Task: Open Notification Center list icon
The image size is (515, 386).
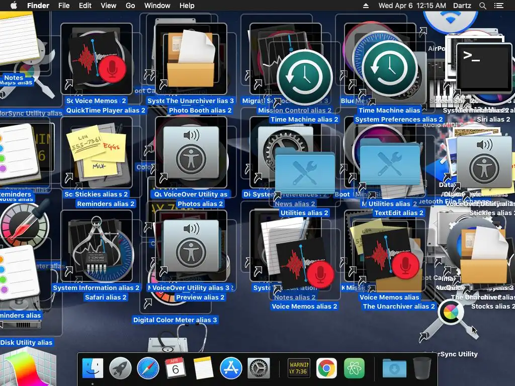Action: click(x=499, y=6)
